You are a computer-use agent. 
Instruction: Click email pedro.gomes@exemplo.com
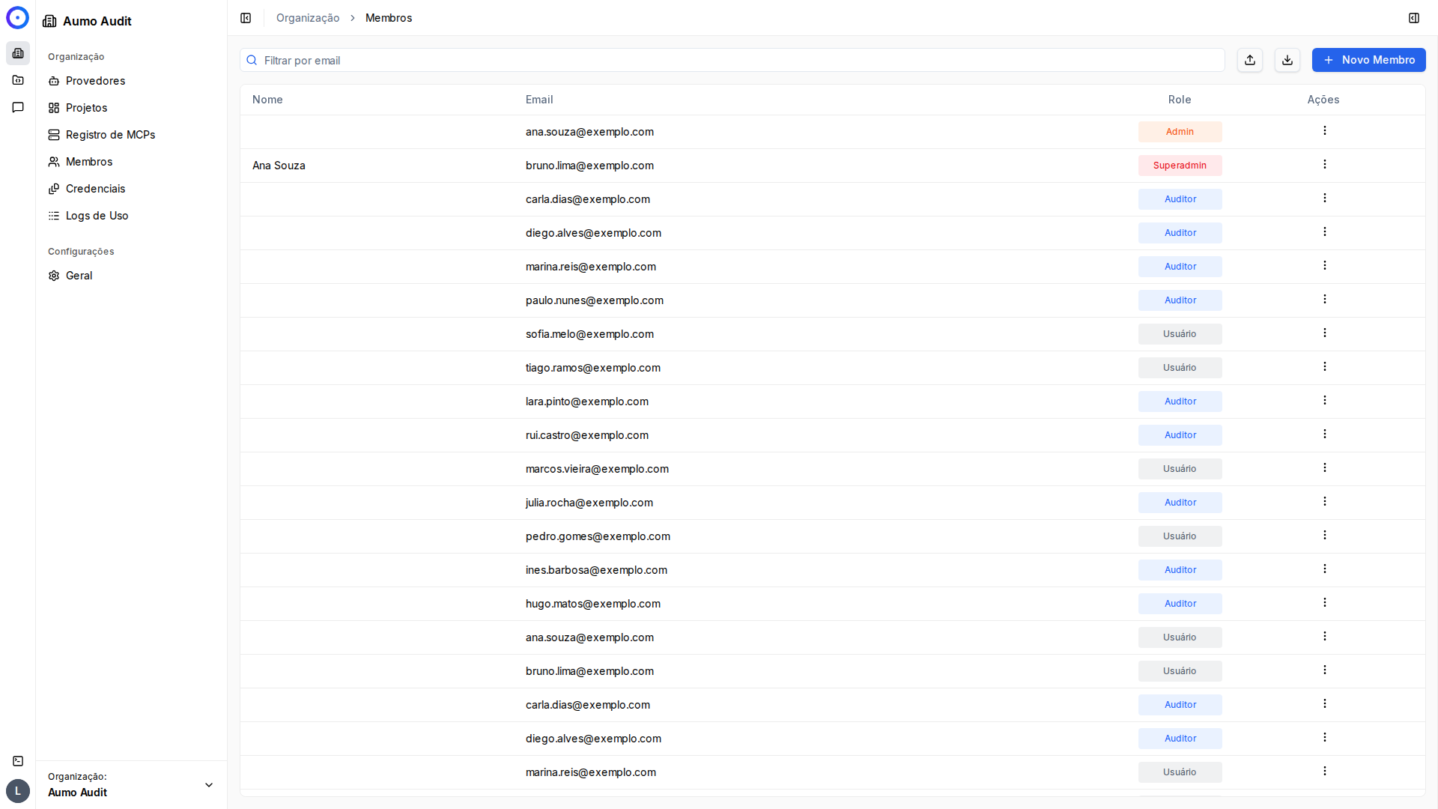(x=598, y=536)
